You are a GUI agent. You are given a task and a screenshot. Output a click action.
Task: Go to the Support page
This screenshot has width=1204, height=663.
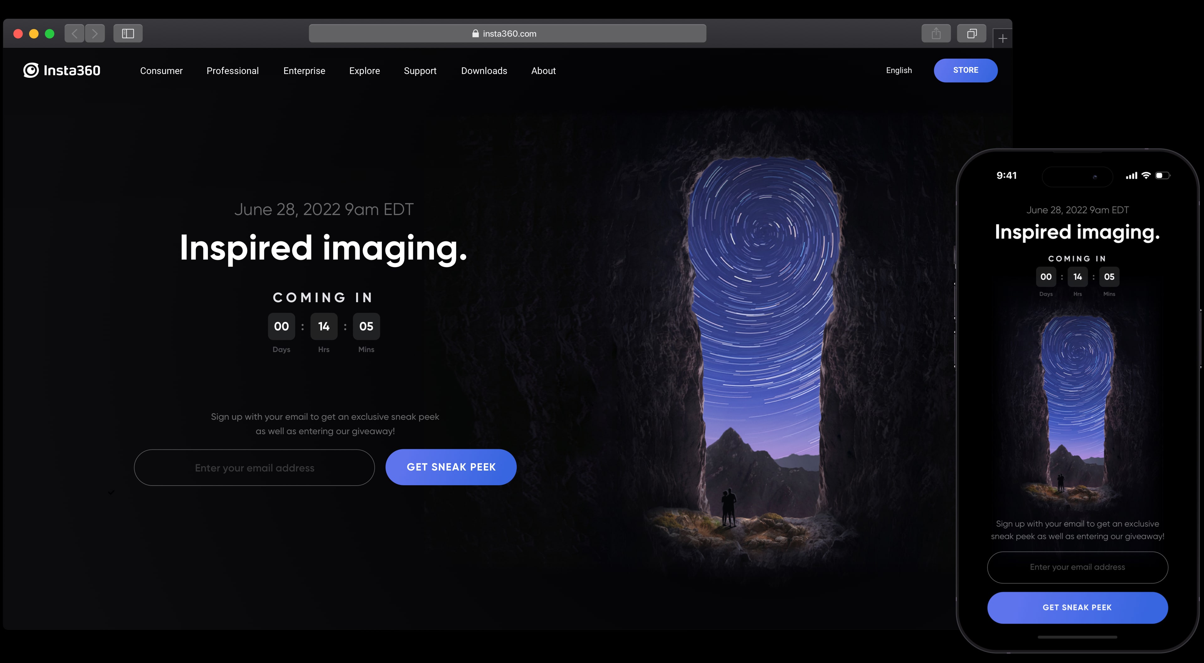pos(420,71)
